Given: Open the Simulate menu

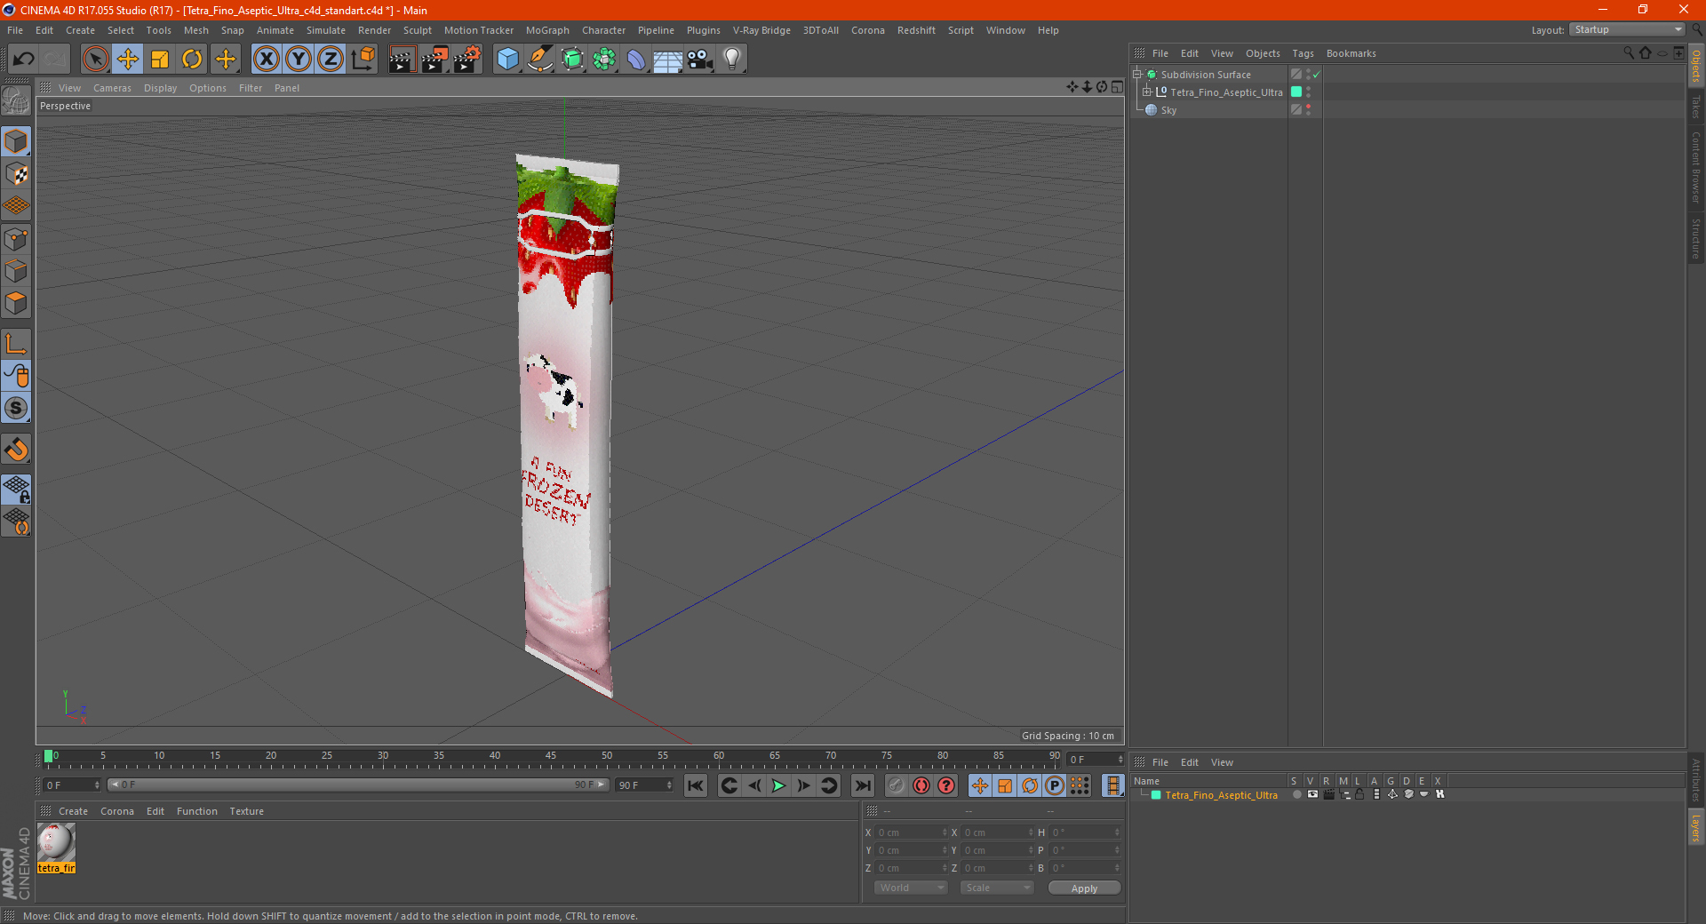Looking at the screenshot, I should click(326, 30).
